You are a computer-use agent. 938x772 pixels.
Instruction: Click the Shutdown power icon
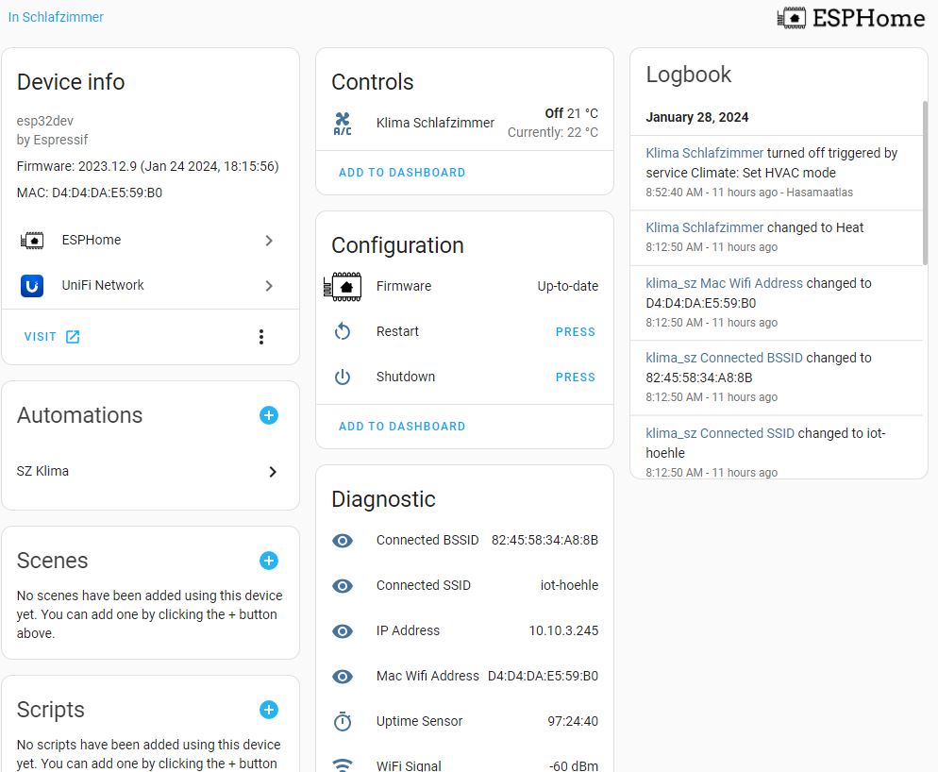(x=343, y=378)
